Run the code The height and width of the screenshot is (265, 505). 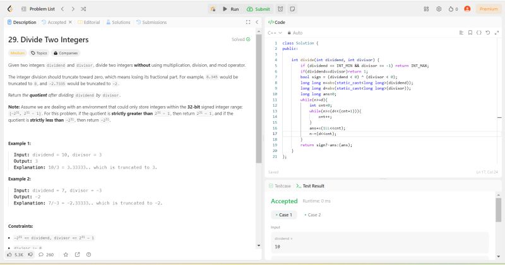click(231, 9)
